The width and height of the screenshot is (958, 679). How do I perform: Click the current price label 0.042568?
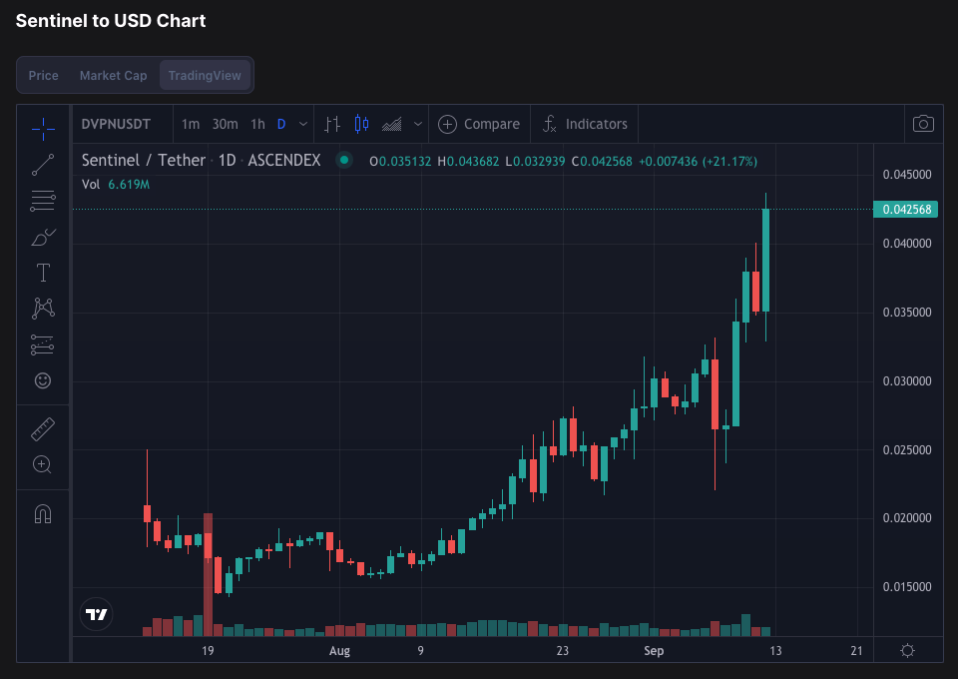906,210
